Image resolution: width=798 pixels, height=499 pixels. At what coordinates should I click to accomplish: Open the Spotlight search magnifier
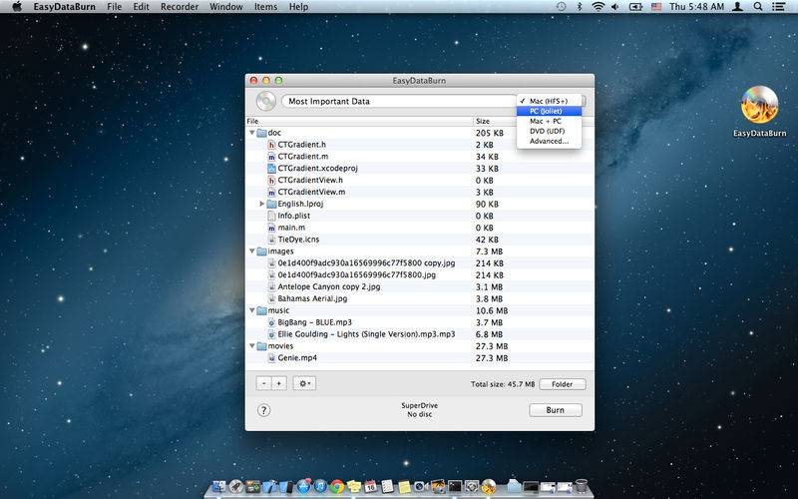[758, 7]
